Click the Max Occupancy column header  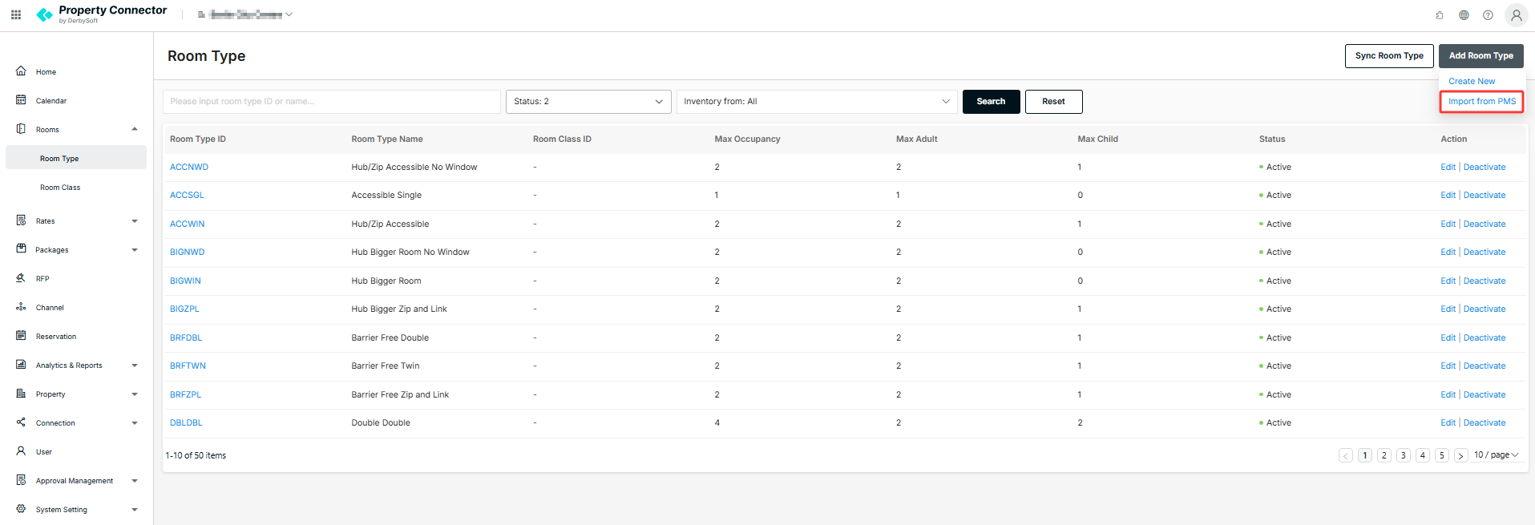(x=747, y=139)
